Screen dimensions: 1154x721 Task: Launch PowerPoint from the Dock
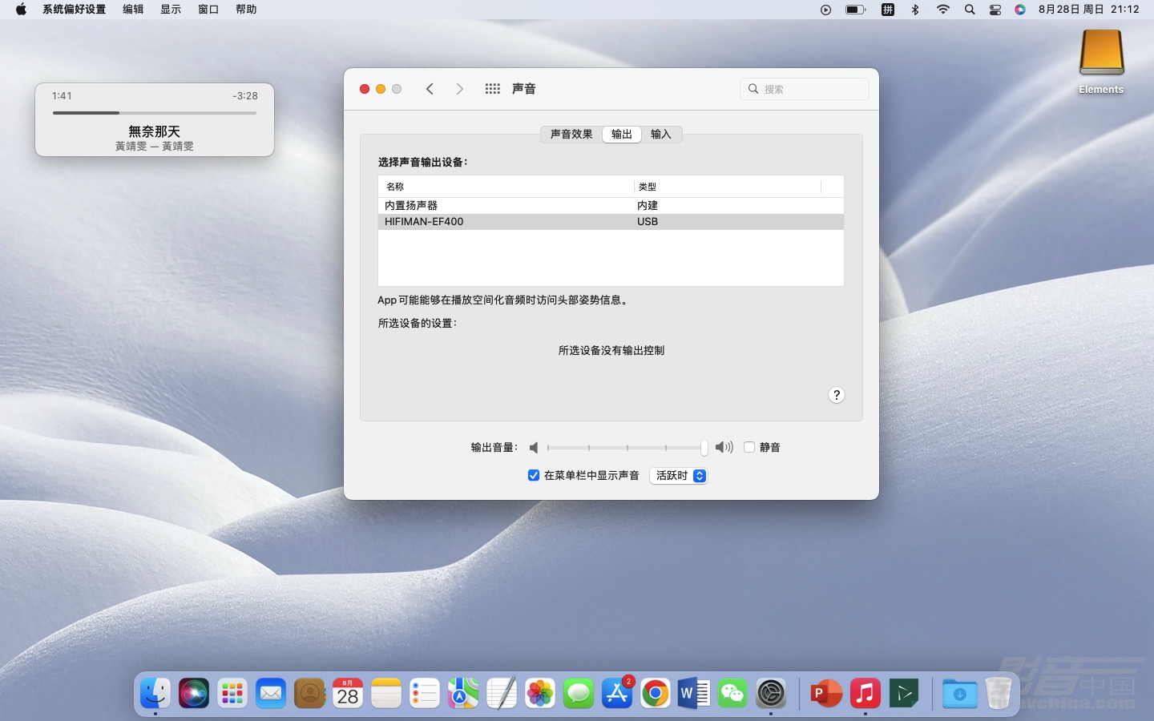pos(826,693)
